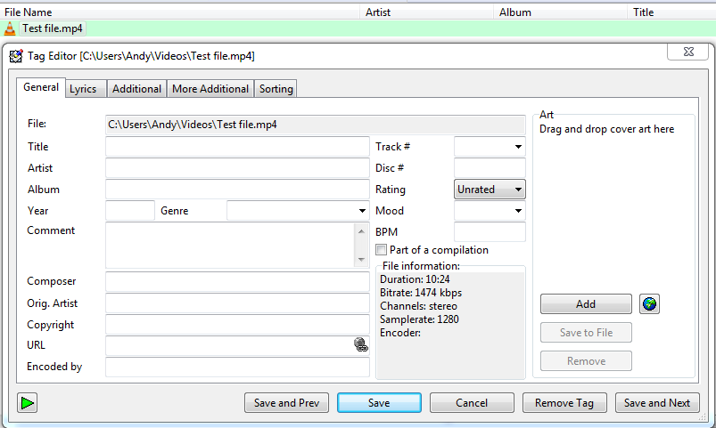
Task: Click the Tag Editor window title icon
Action: [15, 56]
